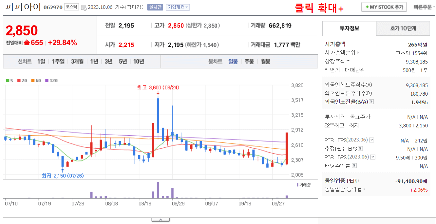Click the 실시간 real-time button
The width and height of the screenshot is (436, 224).
pos(155,7)
